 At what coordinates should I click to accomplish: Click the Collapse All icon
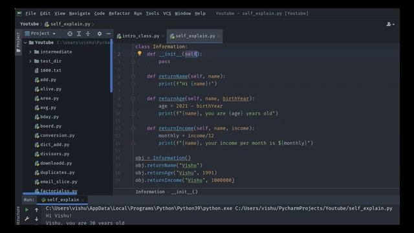click(88, 34)
